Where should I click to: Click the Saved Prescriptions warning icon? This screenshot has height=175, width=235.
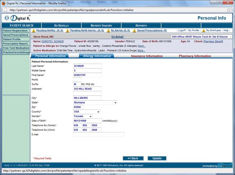[134, 30]
